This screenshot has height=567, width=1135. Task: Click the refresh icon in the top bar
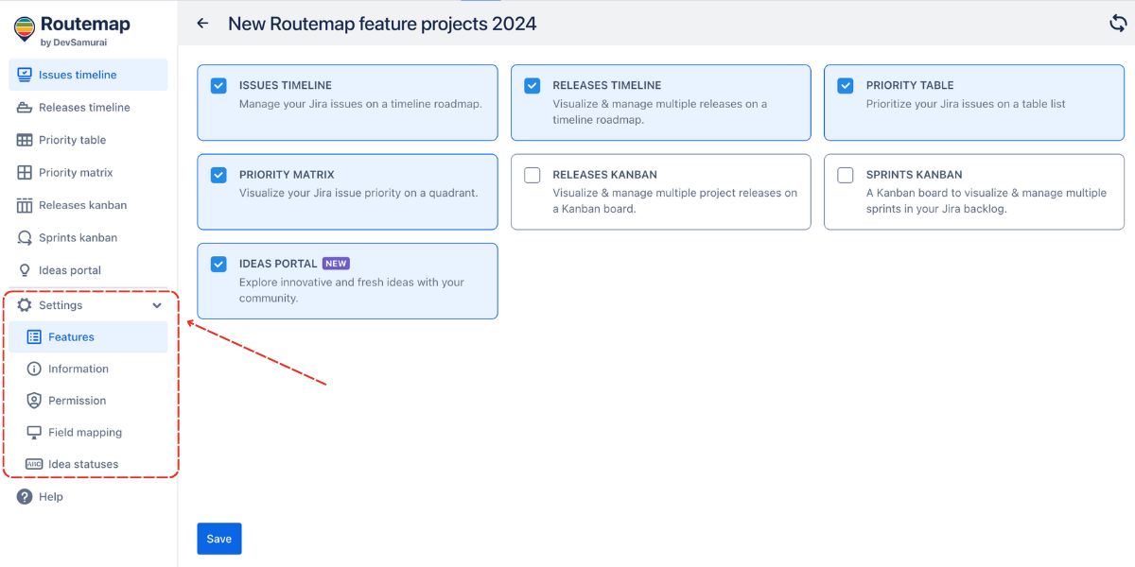tap(1120, 23)
